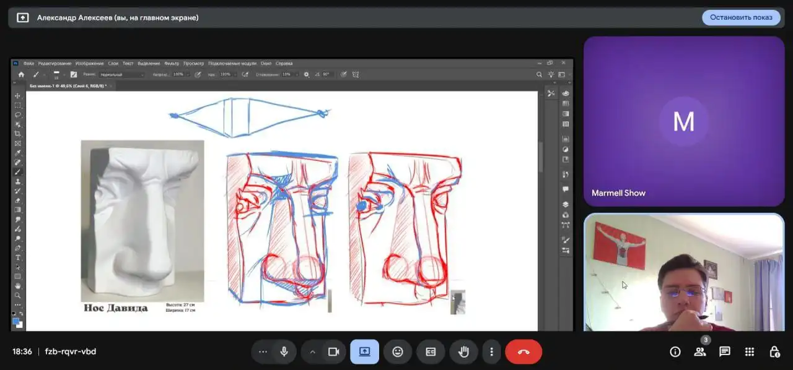Open the Изображение menu

[90, 63]
